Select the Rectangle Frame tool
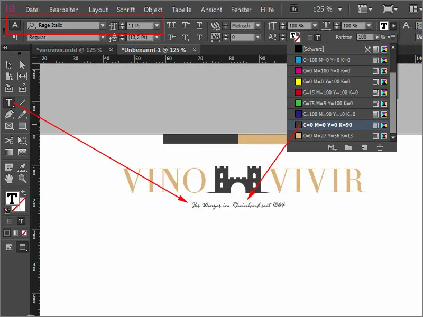Viewport: 423px width, 317px height. (9, 126)
